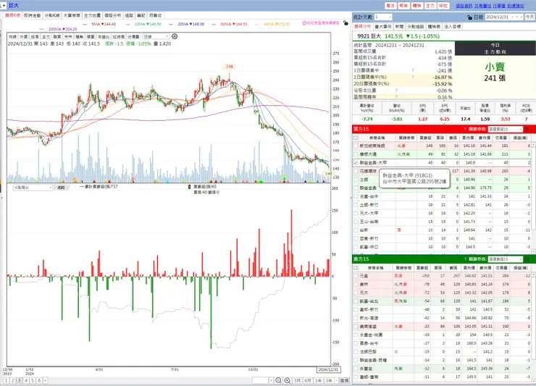Viewport: 536px width, 386px height.
Task: Toggle the 分價量 overlay button
Action: point(133,37)
